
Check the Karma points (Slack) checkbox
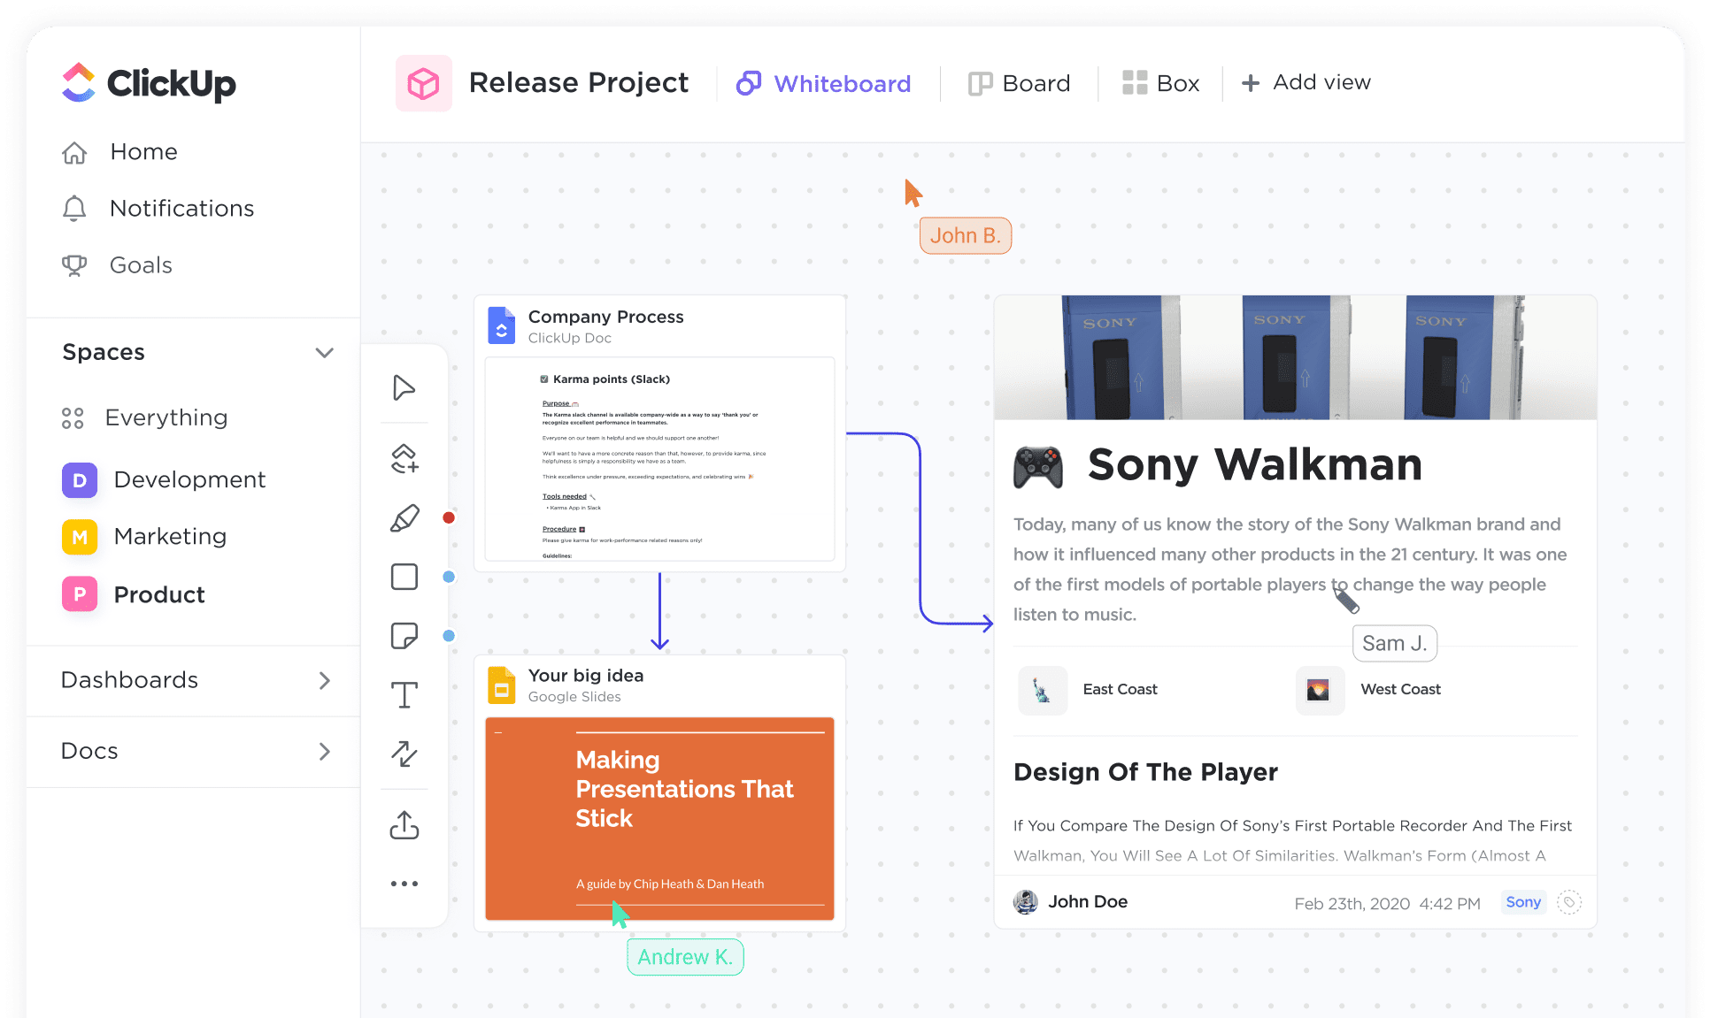[544, 379]
